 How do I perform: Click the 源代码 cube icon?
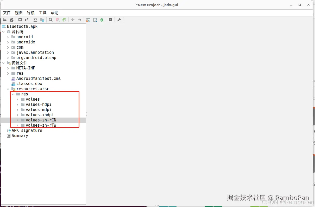(9, 32)
